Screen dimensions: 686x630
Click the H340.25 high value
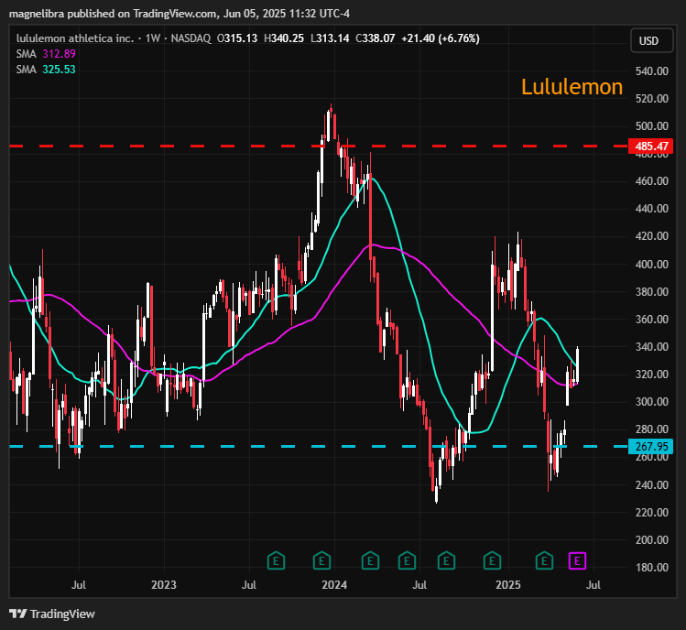284,38
